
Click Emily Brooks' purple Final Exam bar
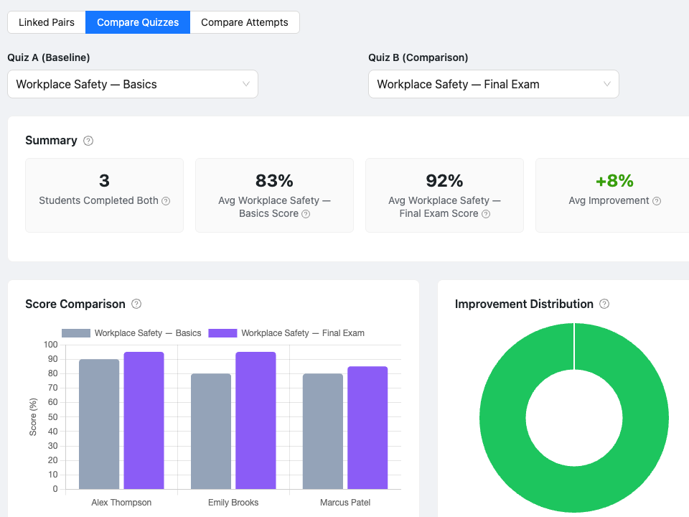point(256,420)
